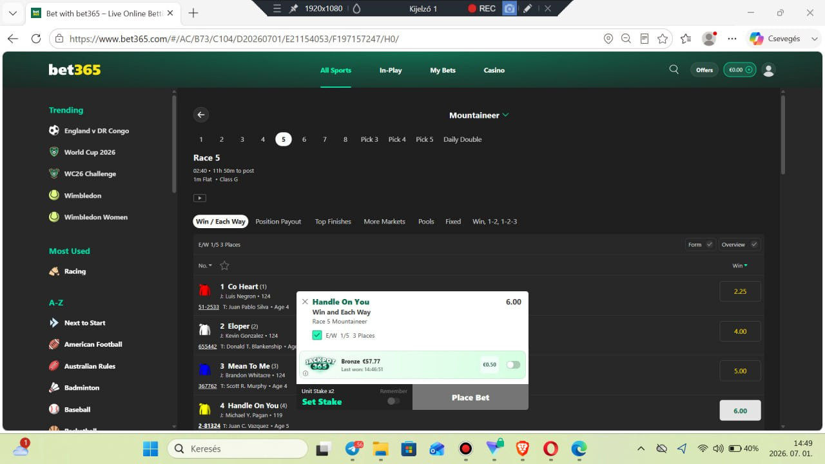
Task: Expand the Mountaineer meeting dropdown
Action: (x=479, y=115)
